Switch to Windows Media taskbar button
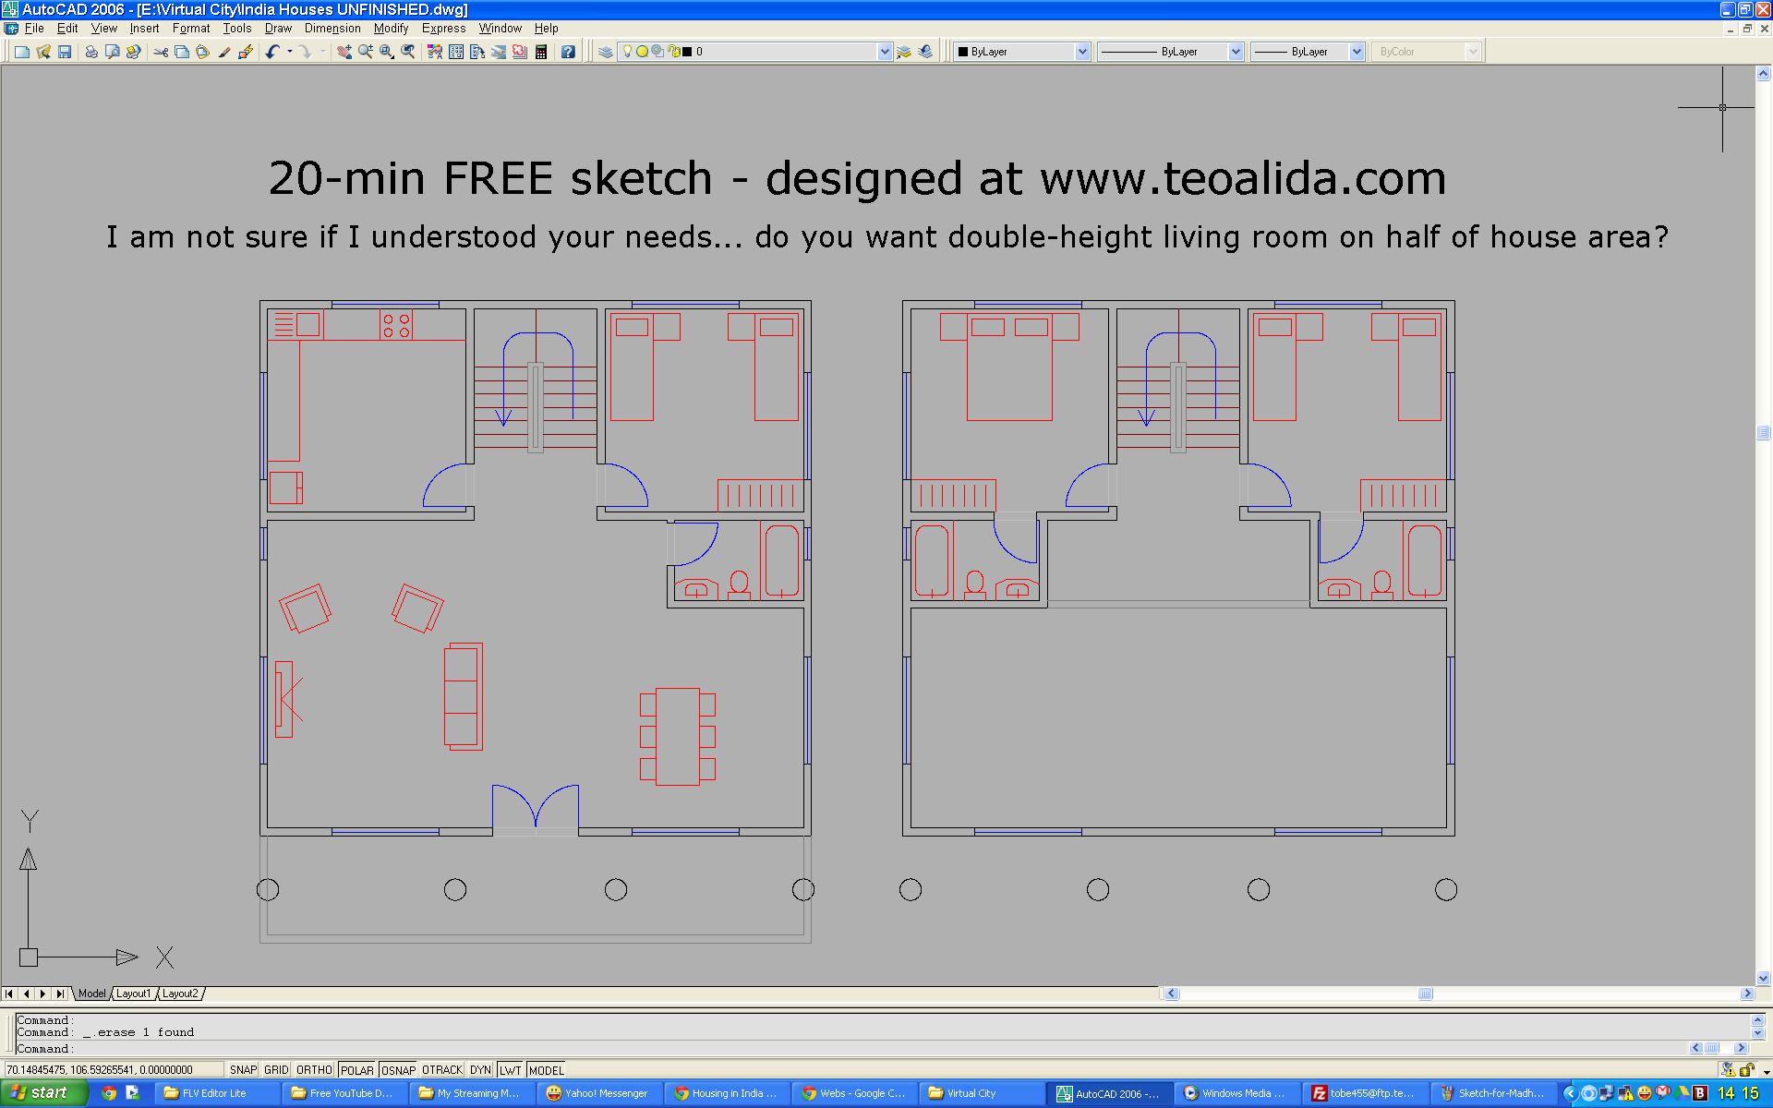1773x1108 pixels. click(1236, 1093)
